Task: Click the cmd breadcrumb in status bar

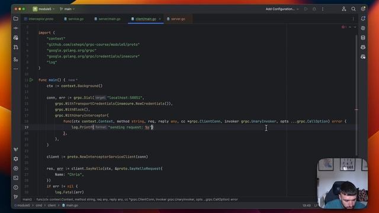Action: click(38, 205)
